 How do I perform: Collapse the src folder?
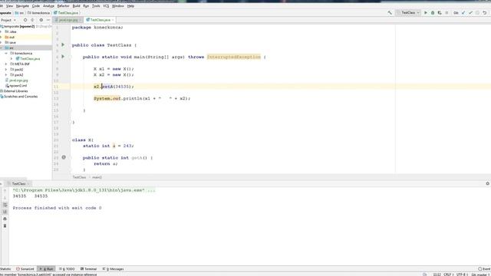tap(2, 48)
